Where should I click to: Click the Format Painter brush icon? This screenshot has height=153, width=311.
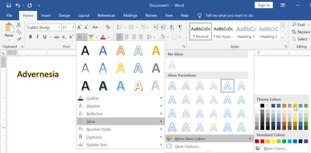[19, 39]
